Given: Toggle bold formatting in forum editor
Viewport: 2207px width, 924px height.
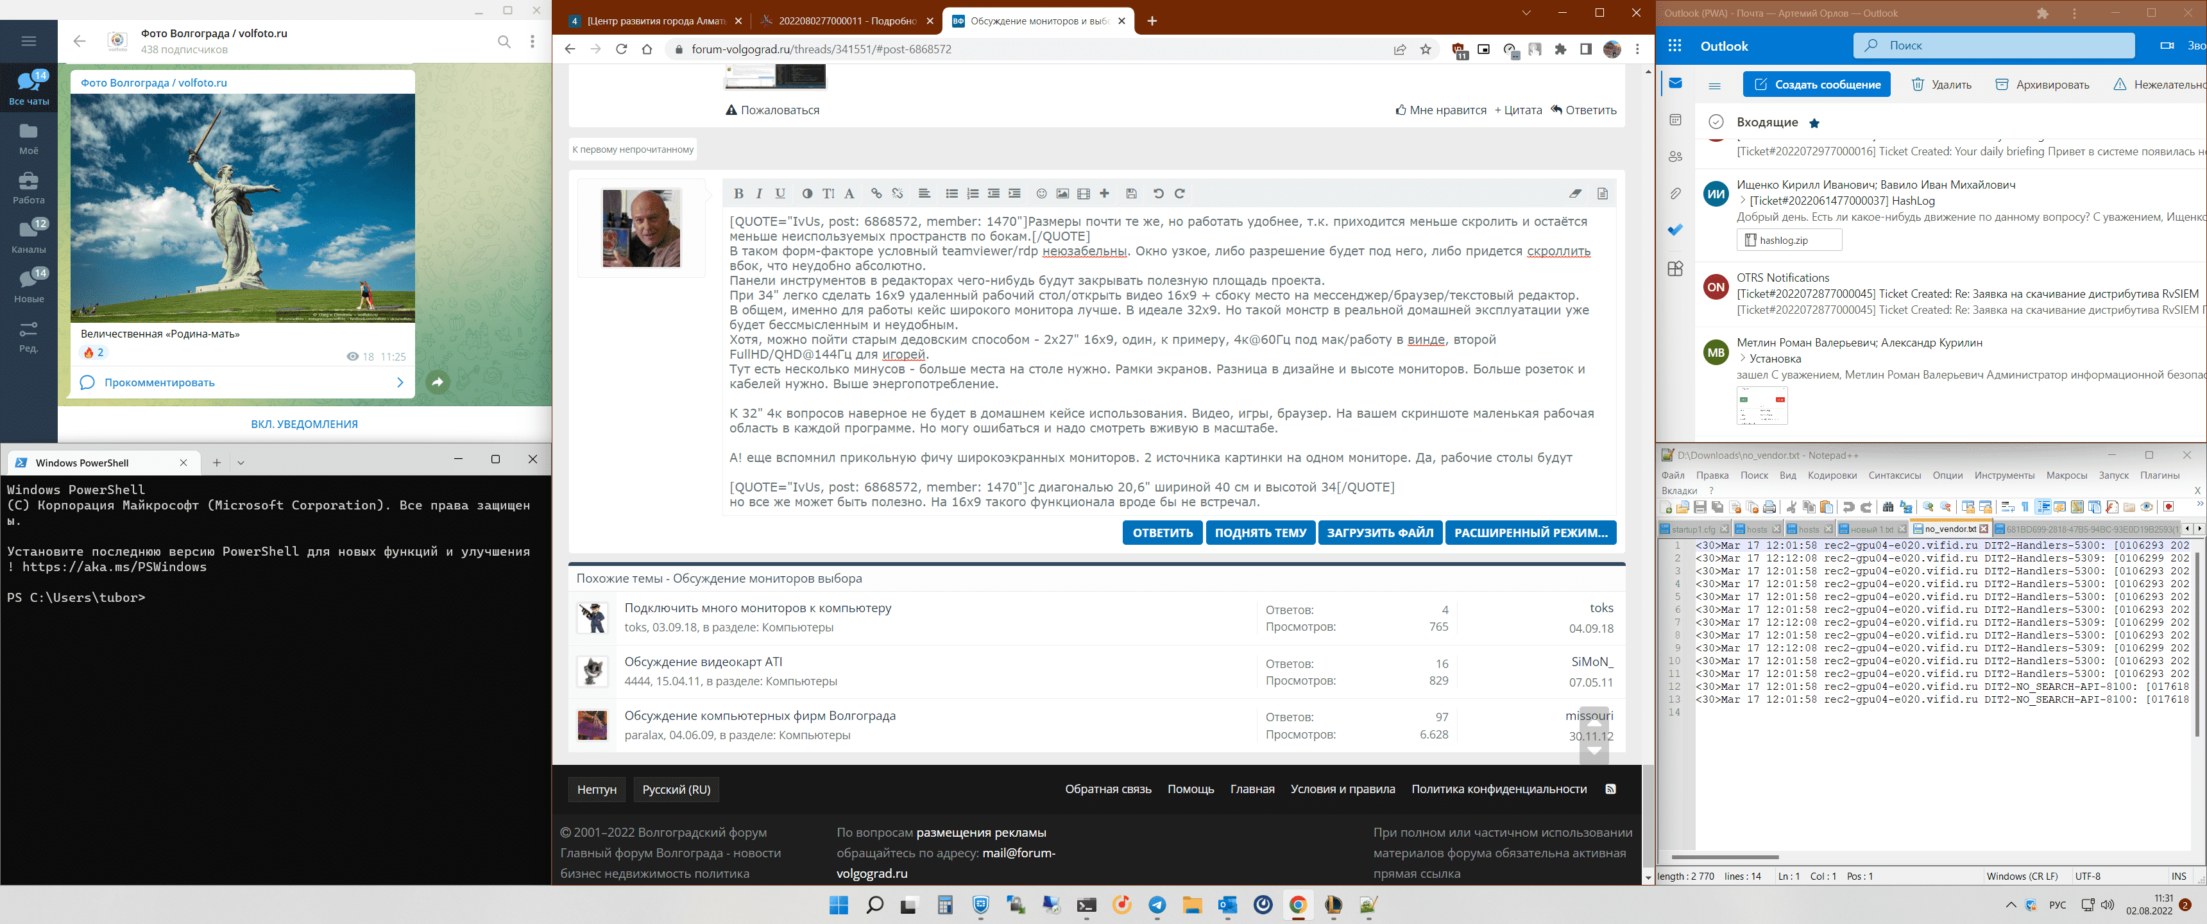Looking at the screenshot, I should click(x=738, y=194).
